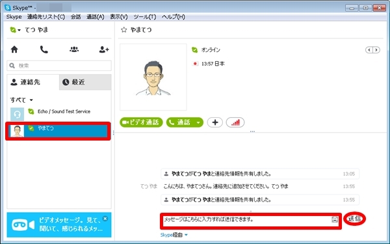The image size is (390, 244).
Task: Open the Skype Home icon
Action: (x=14, y=49)
